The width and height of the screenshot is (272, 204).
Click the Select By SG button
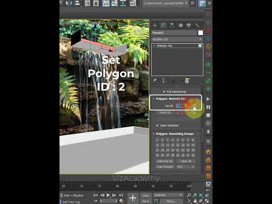[165, 161]
